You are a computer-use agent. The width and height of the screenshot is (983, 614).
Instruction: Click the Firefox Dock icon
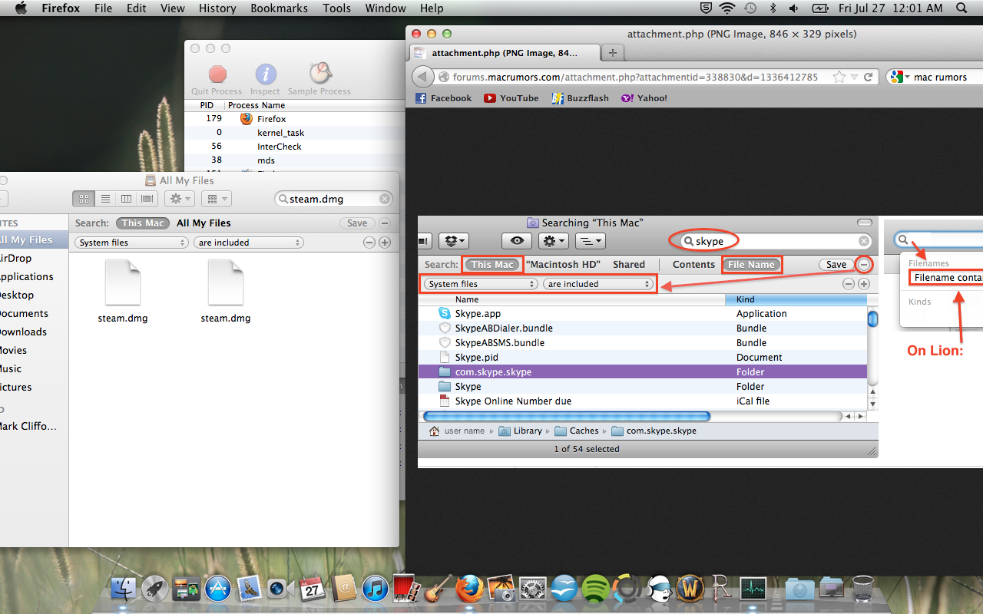pos(469,589)
